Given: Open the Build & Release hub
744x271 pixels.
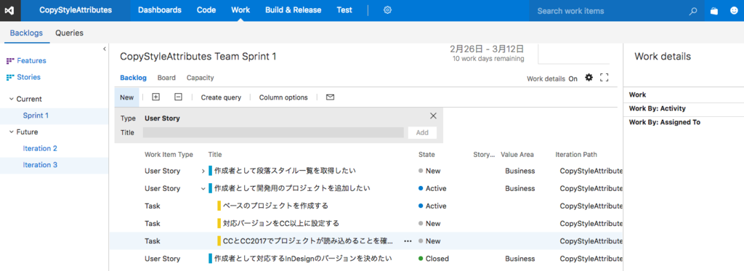Looking at the screenshot, I should tap(294, 10).
